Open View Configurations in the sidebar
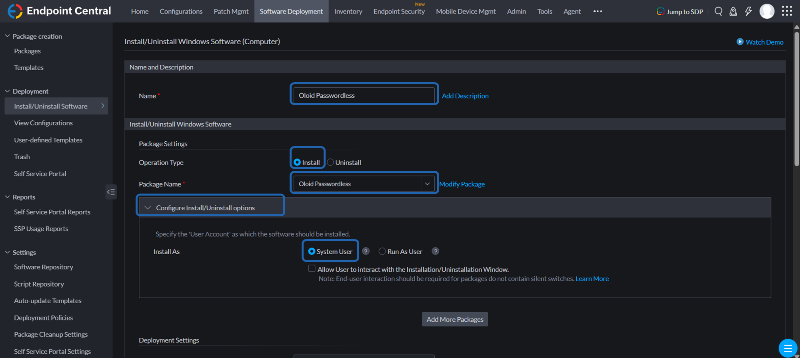Viewport: 800px width, 358px height. (x=43, y=123)
